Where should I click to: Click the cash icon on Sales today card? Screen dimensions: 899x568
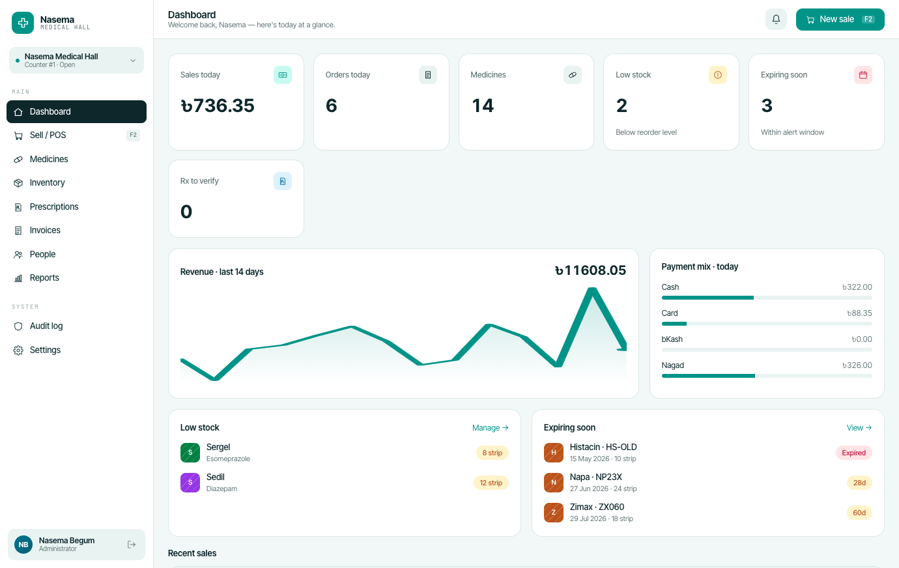(x=283, y=75)
